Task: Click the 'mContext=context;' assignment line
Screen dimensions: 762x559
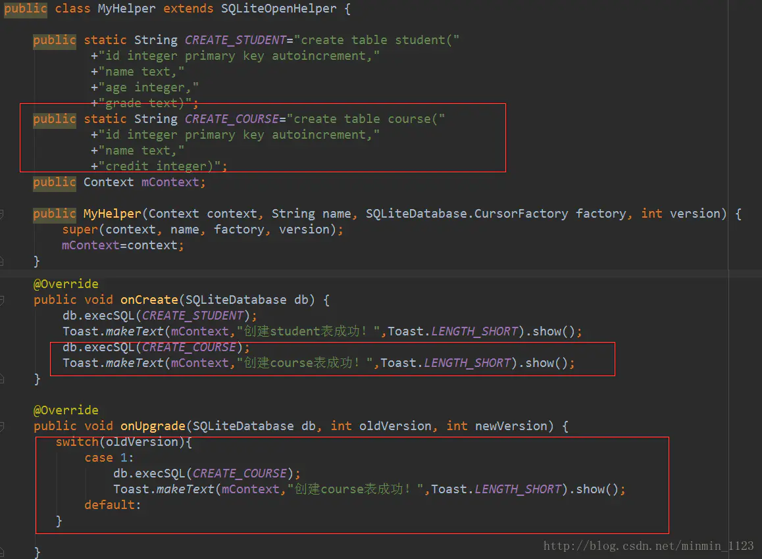Action: 123,245
